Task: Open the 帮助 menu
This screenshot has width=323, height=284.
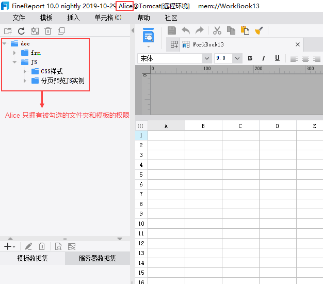Action: [143, 18]
